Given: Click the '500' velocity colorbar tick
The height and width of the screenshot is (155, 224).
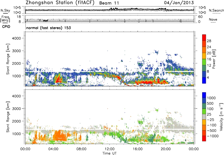Looking at the screenshot, I should (210, 104).
